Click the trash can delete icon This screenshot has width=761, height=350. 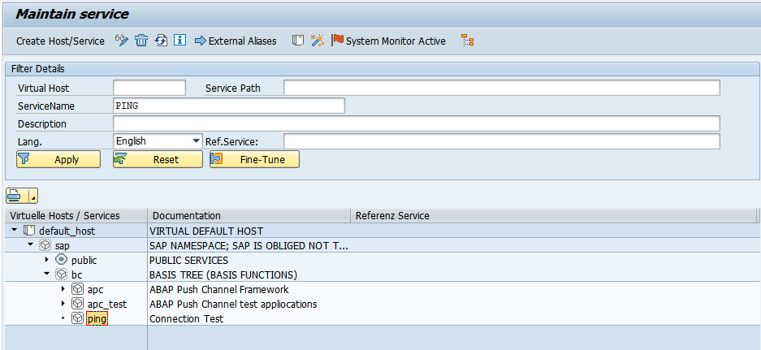[x=141, y=41]
